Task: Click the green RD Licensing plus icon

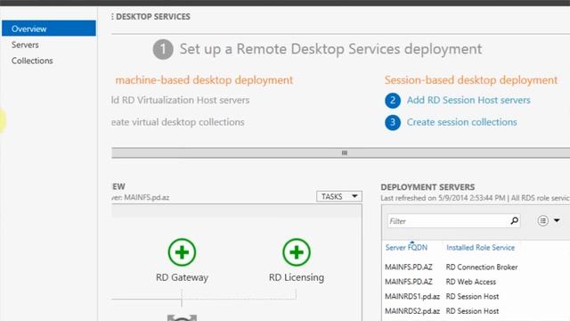Action: 297,252
